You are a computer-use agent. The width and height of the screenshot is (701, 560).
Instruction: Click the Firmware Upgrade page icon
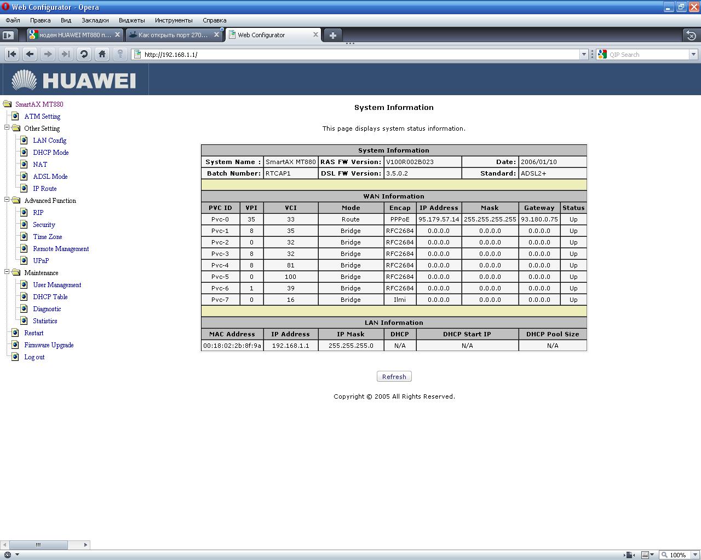[15, 345]
